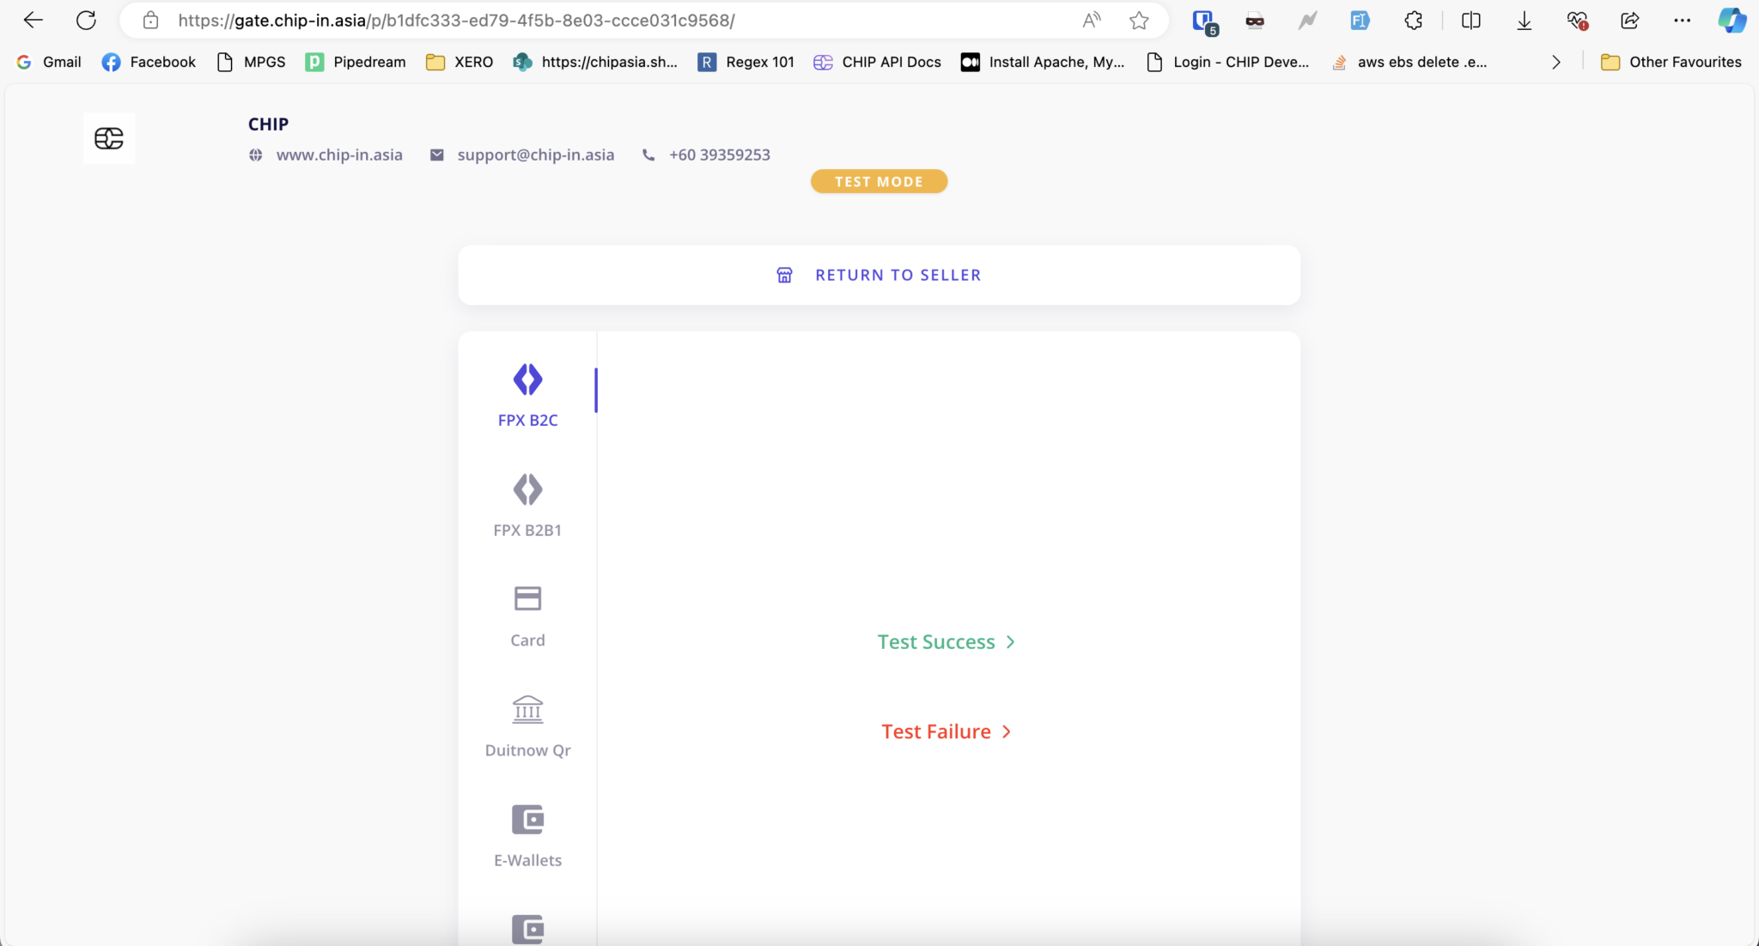
Task: Open the browser extensions puzzle icon
Action: point(1413,20)
